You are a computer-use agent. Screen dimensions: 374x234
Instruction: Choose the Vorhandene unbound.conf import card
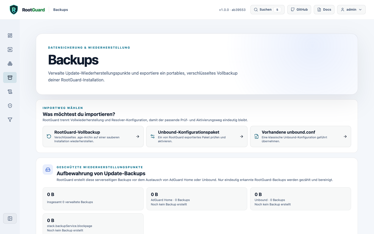pos(300,136)
